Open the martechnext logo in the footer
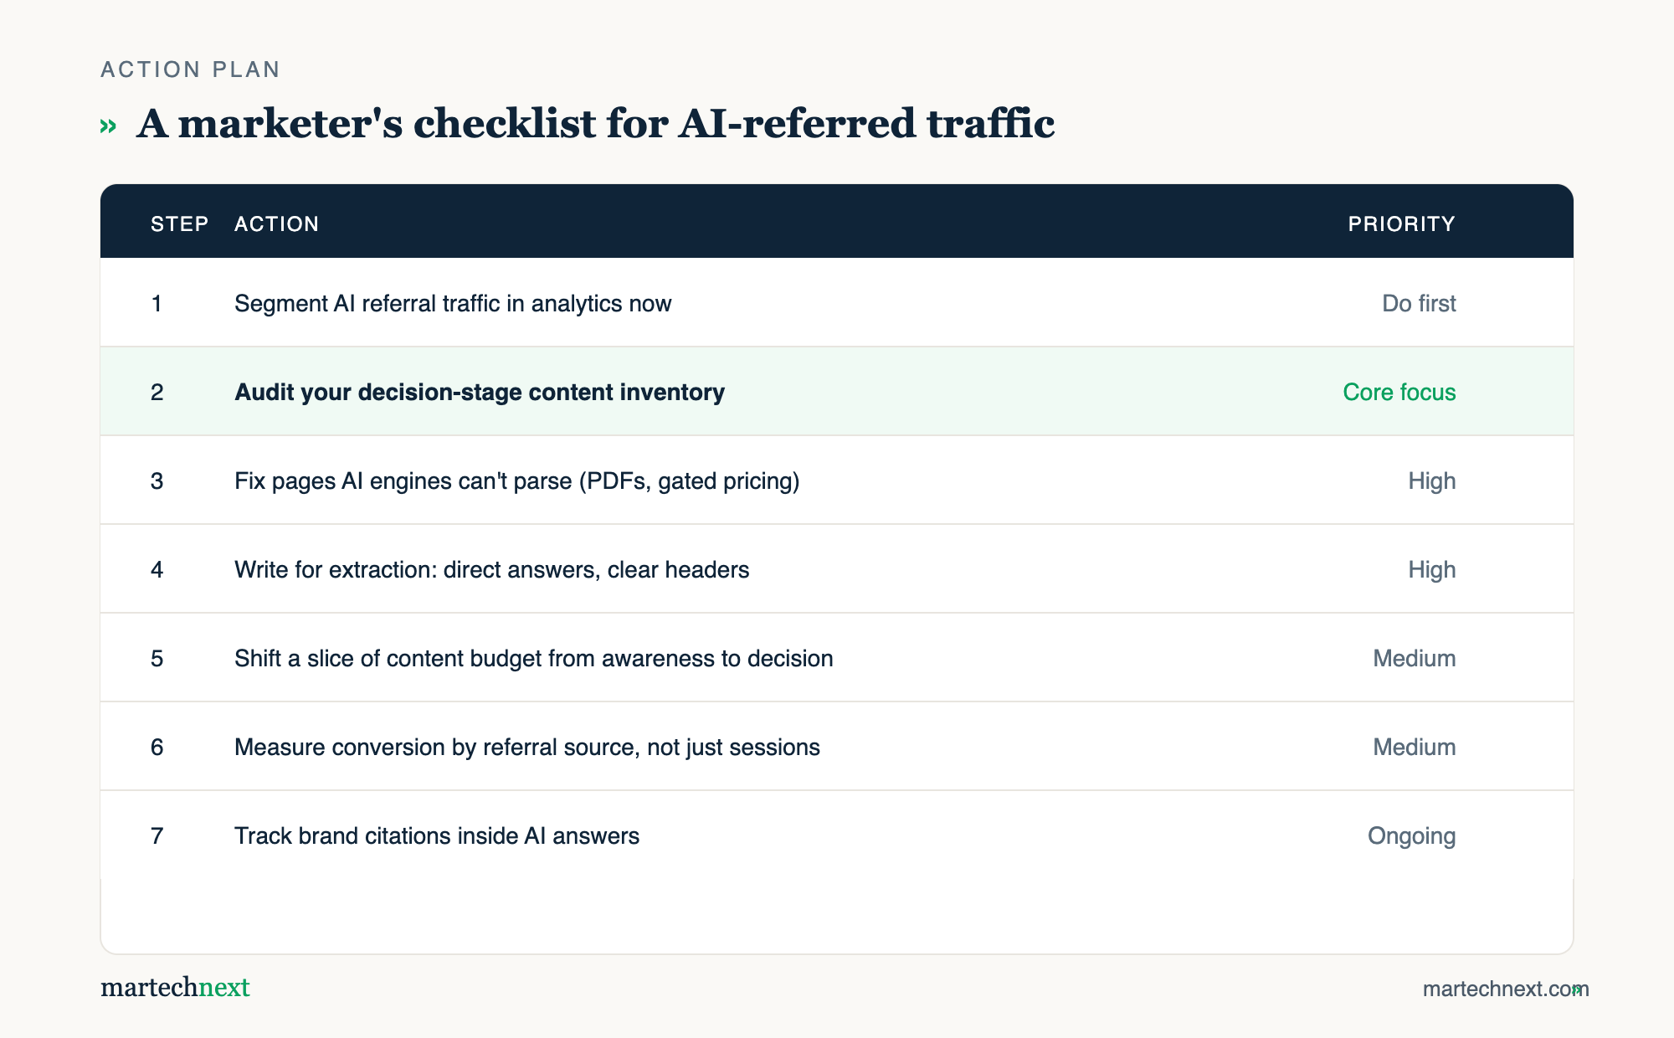Screen dimensions: 1674x1038 pos(175,988)
